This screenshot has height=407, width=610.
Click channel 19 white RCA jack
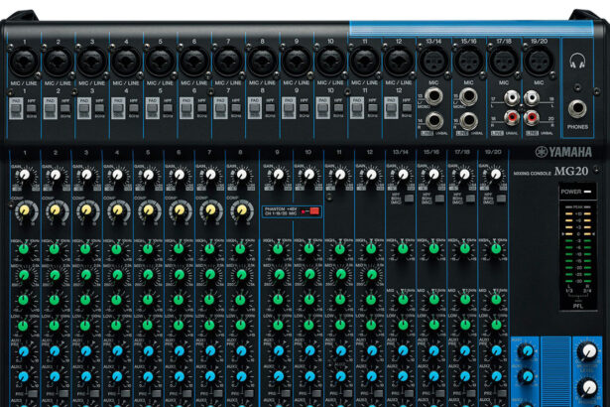532,97
